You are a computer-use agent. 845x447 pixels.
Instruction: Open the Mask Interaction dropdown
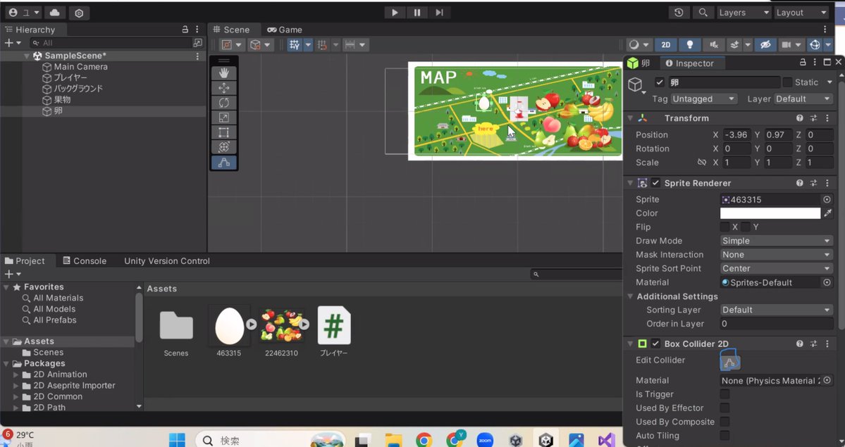click(777, 255)
